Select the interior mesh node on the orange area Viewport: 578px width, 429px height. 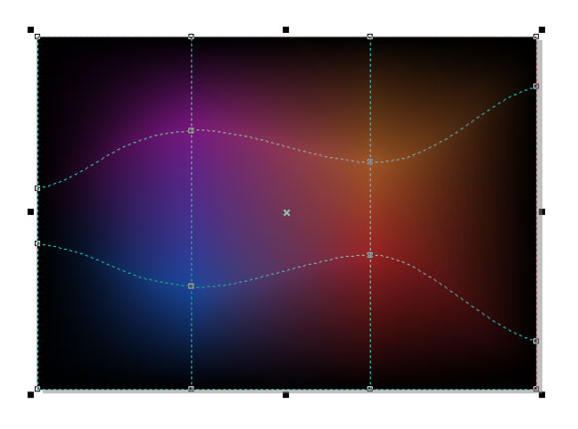[370, 161]
